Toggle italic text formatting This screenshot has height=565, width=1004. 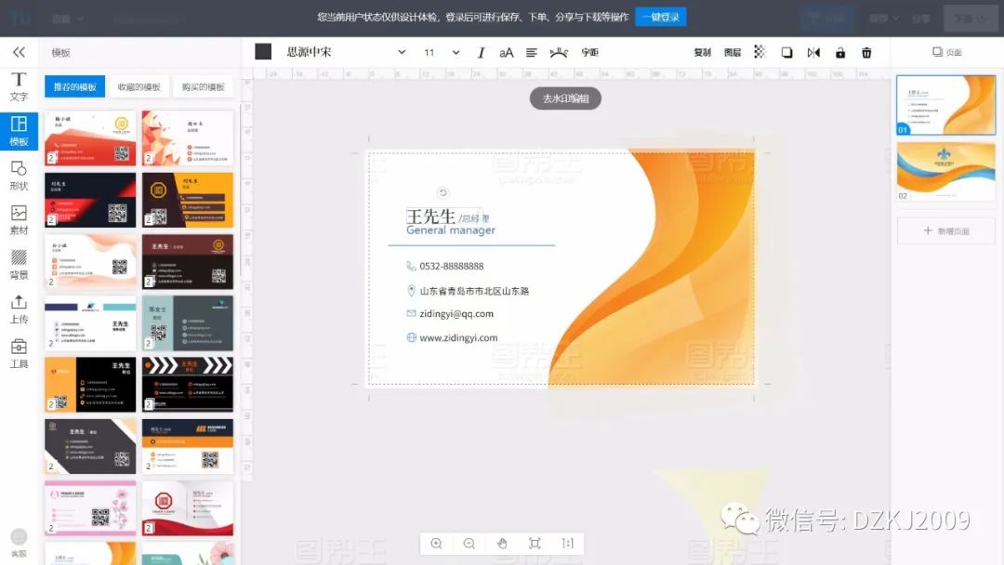[x=481, y=53]
